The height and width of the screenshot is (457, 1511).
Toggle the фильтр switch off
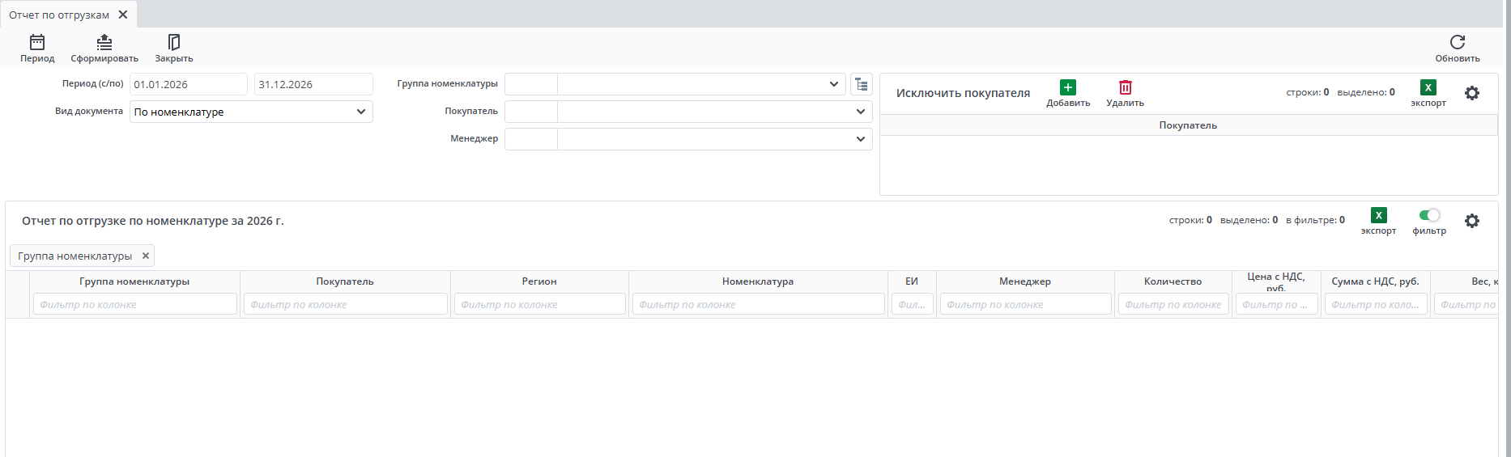pyautogui.click(x=1429, y=215)
